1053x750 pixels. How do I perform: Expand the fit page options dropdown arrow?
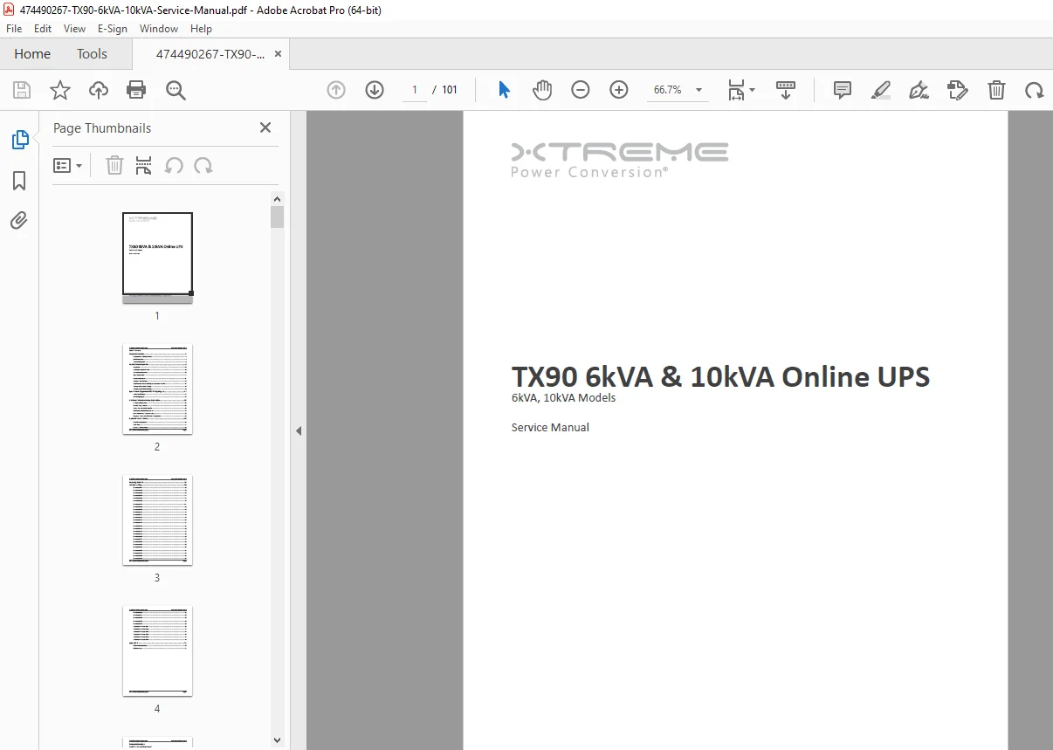click(752, 90)
